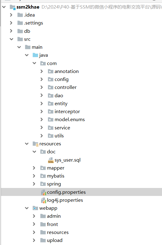162x245 pixels.
Task: Click the resources root folder icon
Action: point(35,144)
